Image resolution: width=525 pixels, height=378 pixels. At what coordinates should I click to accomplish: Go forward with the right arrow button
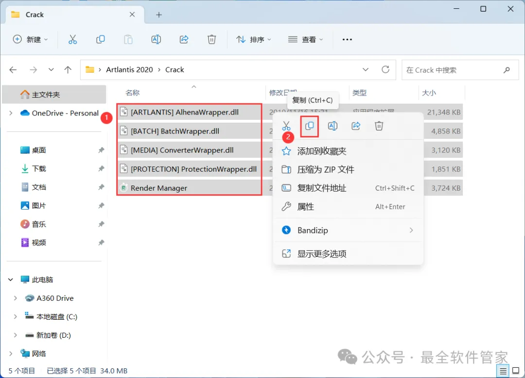click(x=33, y=70)
